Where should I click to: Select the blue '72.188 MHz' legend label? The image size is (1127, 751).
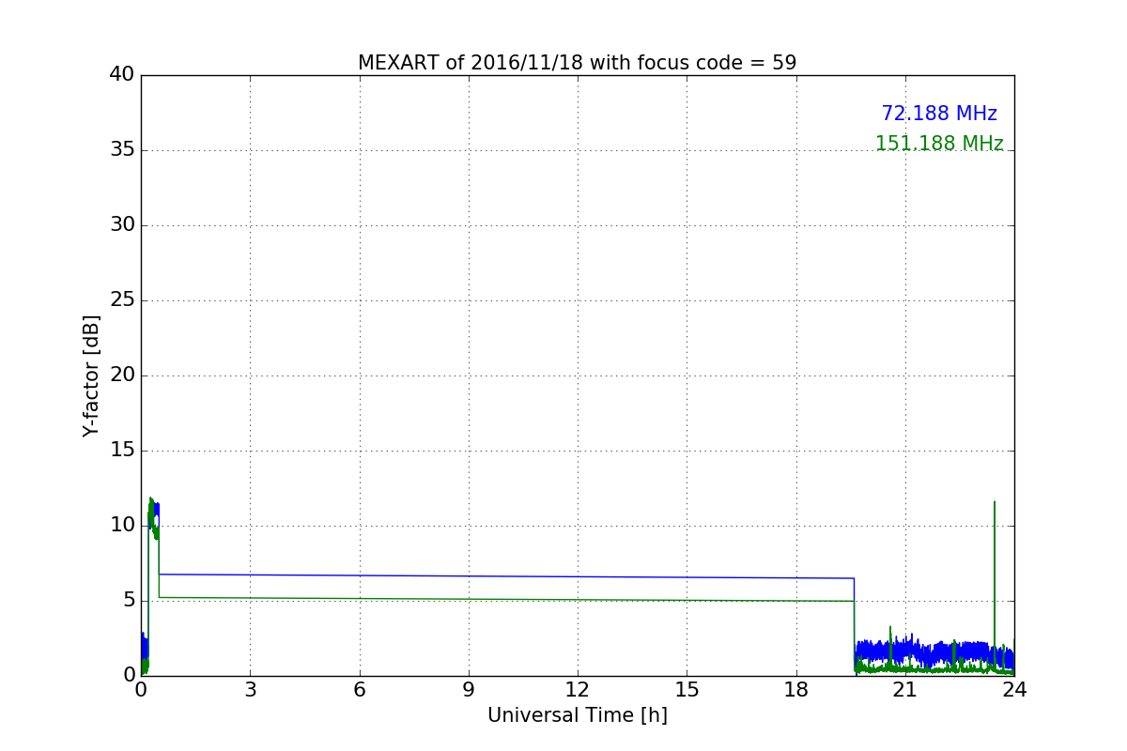(x=939, y=114)
